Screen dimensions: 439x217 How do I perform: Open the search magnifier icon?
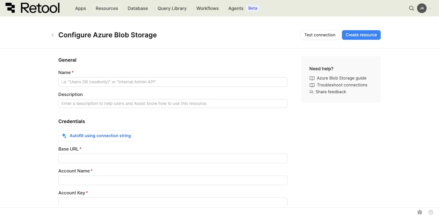click(412, 8)
